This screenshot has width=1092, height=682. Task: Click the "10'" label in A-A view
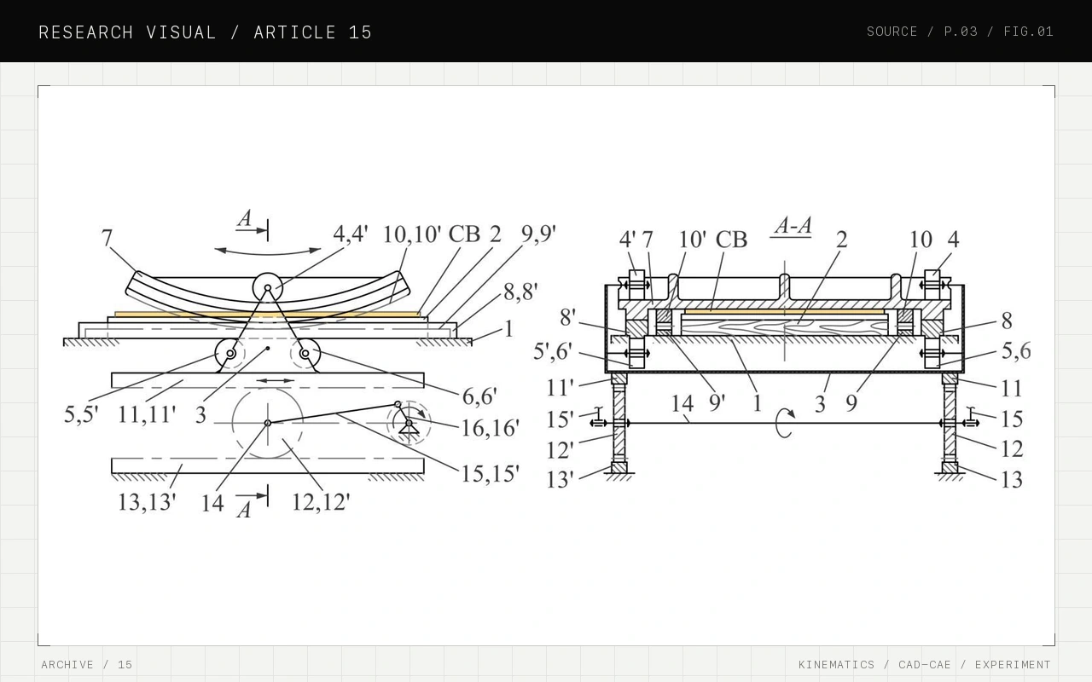click(x=693, y=240)
